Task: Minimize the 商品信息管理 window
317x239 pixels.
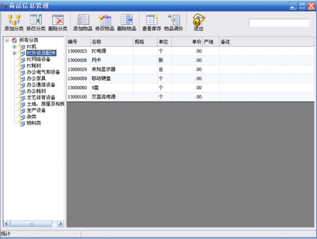Action: [x=292, y=6]
